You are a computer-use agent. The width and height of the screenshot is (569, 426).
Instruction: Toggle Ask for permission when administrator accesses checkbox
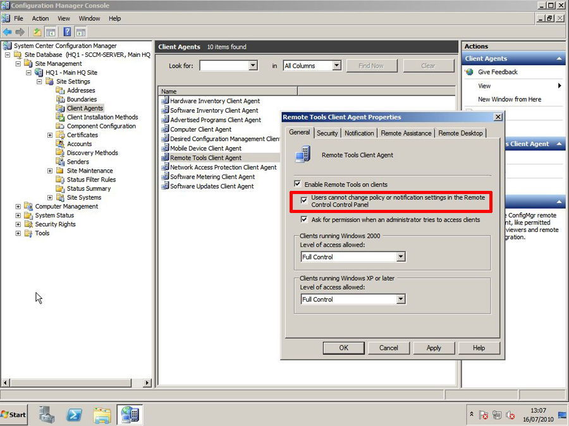click(304, 219)
